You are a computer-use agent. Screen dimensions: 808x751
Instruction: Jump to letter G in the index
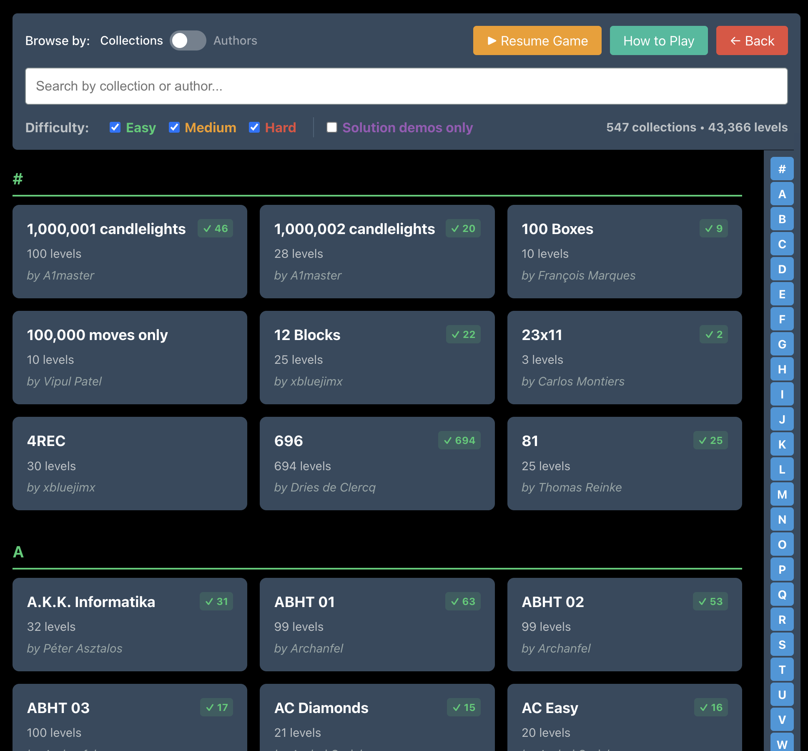[x=782, y=344]
